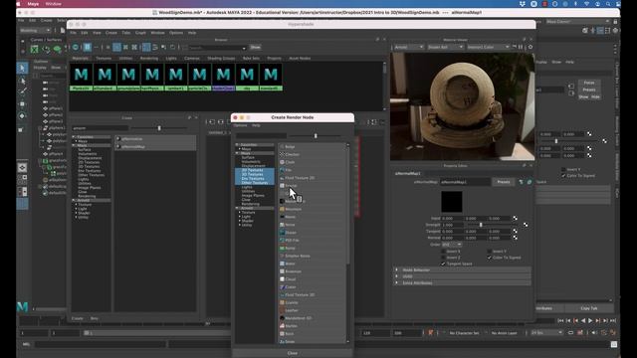The image size is (637, 358).
Task: Pick the Cloth texture node
Action: pyautogui.click(x=312, y=162)
